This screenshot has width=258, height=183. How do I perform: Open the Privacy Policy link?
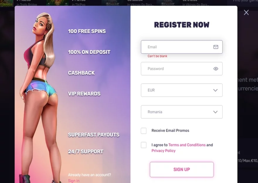163,150
